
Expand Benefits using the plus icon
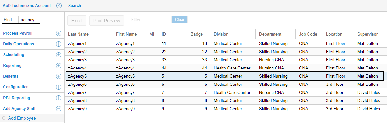point(59,76)
